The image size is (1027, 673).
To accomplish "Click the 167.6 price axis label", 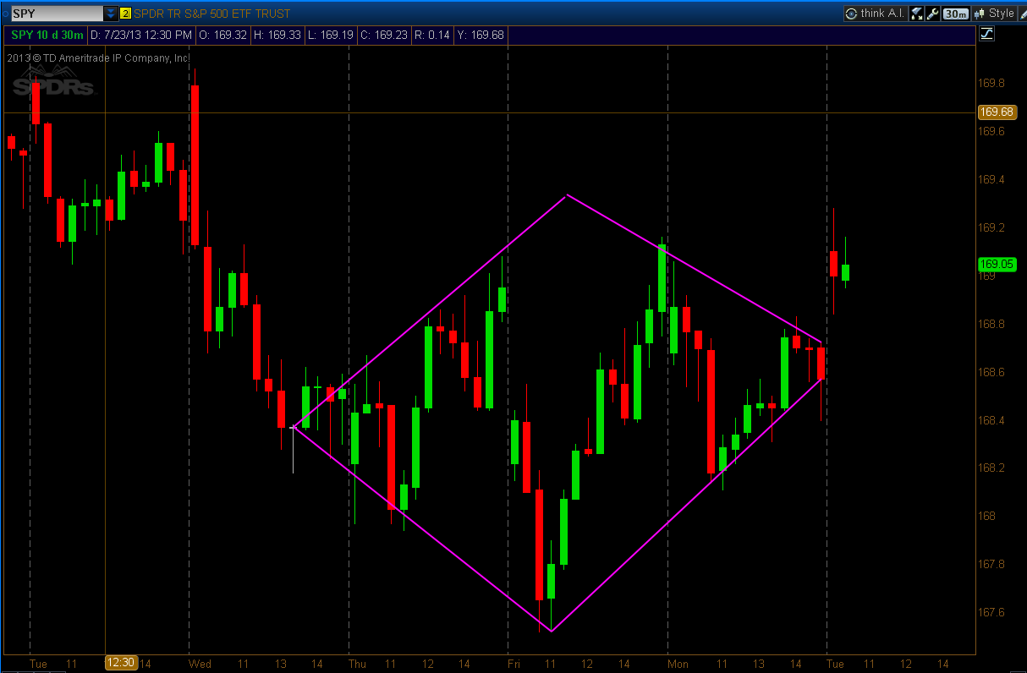I will [x=991, y=612].
